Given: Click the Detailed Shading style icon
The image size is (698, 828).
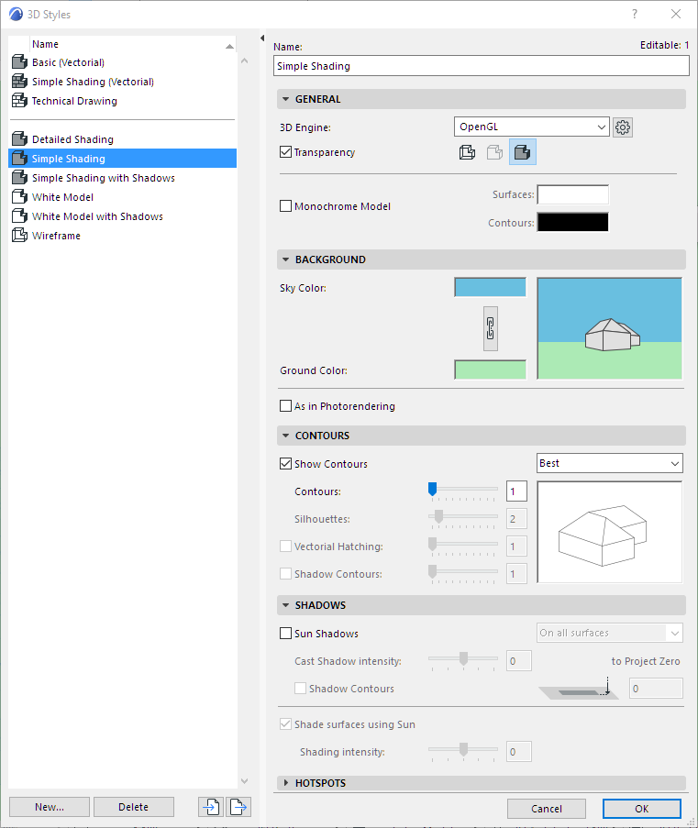Looking at the screenshot, I should (19, 138).
